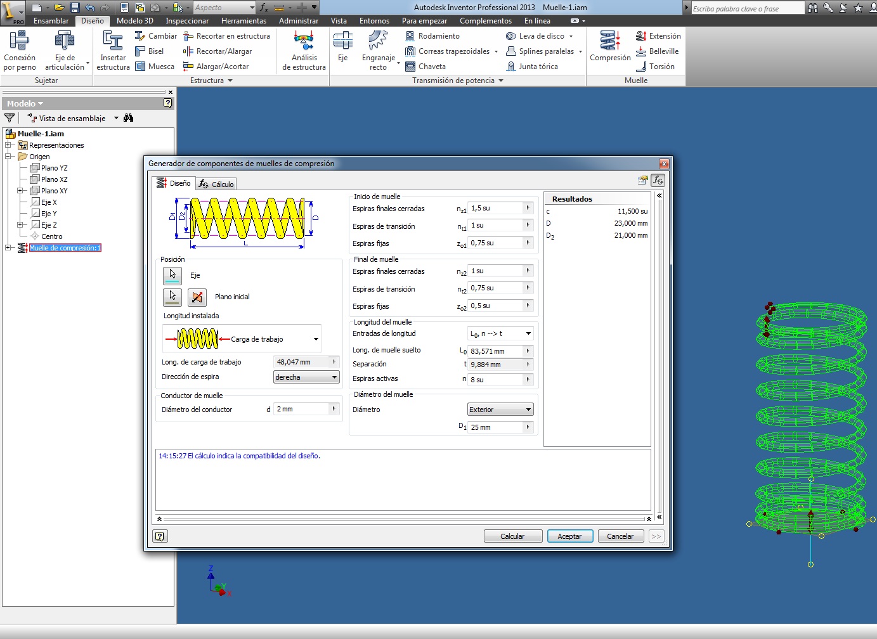The width and height of the screenshot is (877, 639).
Task: Click the Undo arrow icon
Action: [89, 8]
